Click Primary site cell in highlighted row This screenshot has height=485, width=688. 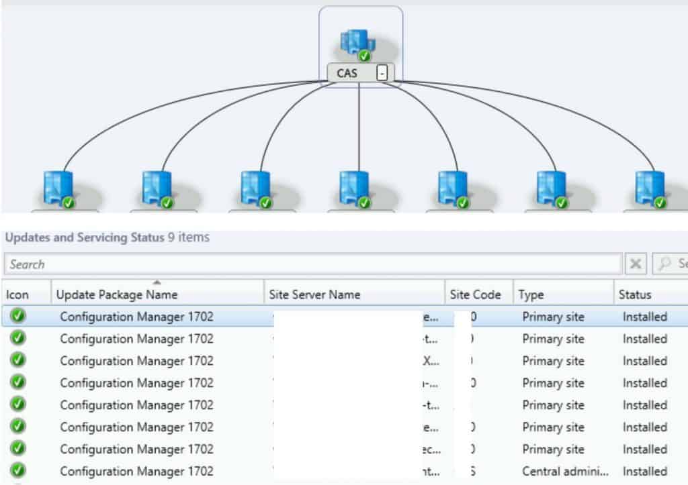pos(554,317)
